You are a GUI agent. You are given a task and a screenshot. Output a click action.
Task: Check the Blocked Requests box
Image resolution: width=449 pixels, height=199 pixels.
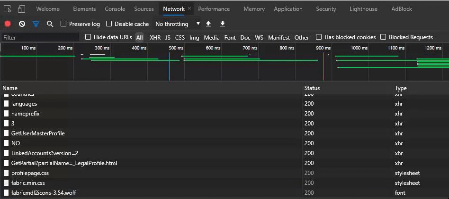[383, 37]
